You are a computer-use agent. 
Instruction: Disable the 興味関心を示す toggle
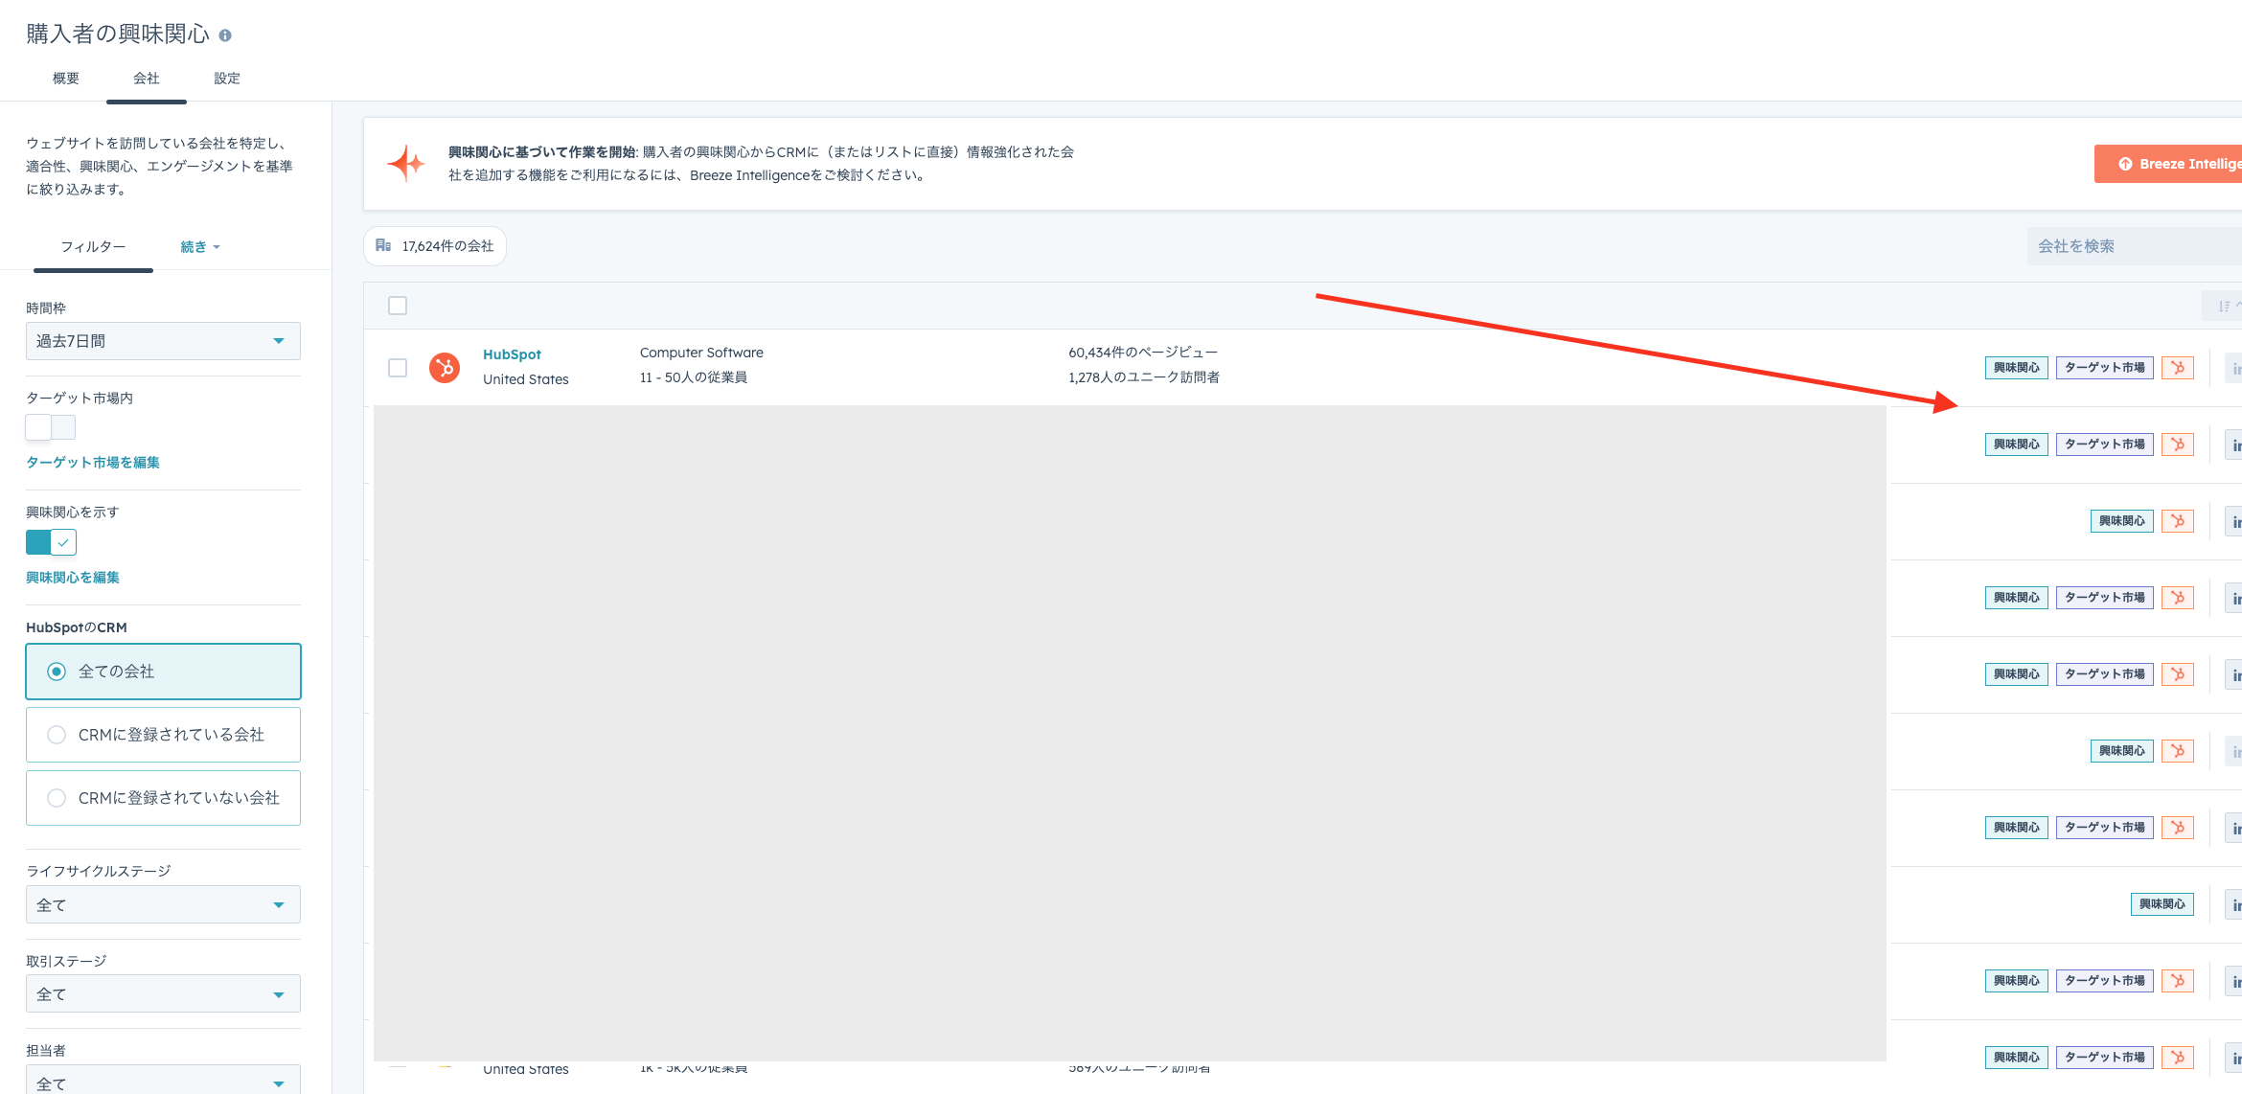pyautogui.click(x=51, y=542)
